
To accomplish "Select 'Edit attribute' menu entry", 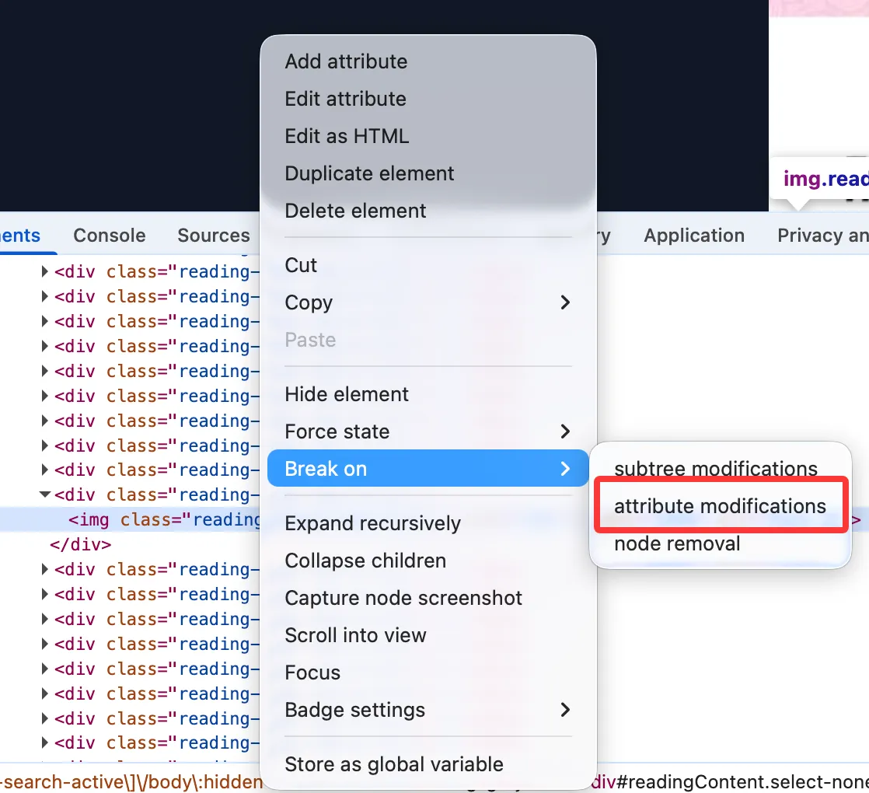I will coord(345,99).
